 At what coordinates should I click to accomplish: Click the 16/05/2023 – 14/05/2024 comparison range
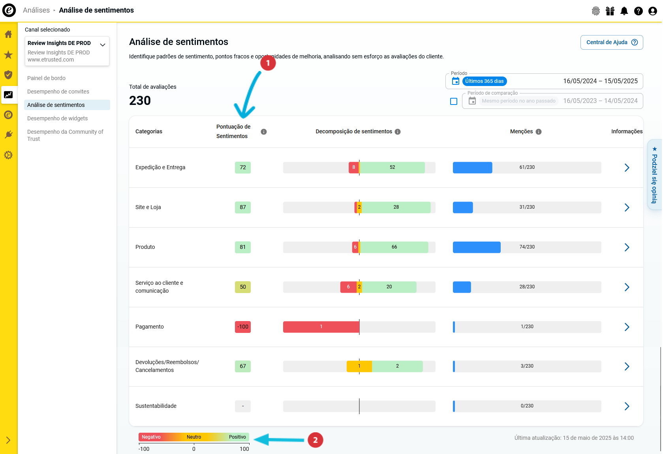(600, 101)
